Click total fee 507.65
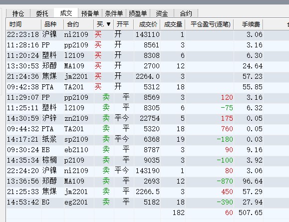The width and height of the screenshot is (289, 222). coord(251,213)
